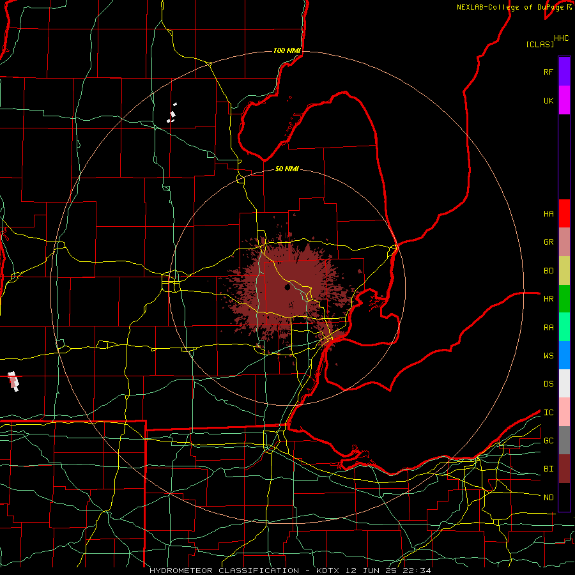Select the GC gray legend swatch
Viewport: 575px width, 575px height.
click(564, 440)
